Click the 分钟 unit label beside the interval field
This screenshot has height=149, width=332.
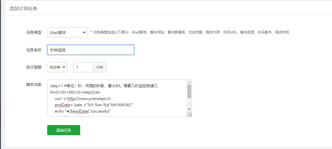click(100, 67)
